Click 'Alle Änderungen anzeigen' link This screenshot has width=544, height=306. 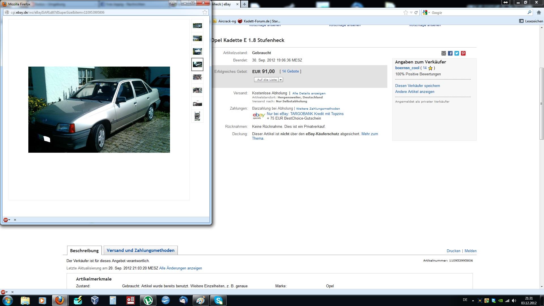(180, 268)
